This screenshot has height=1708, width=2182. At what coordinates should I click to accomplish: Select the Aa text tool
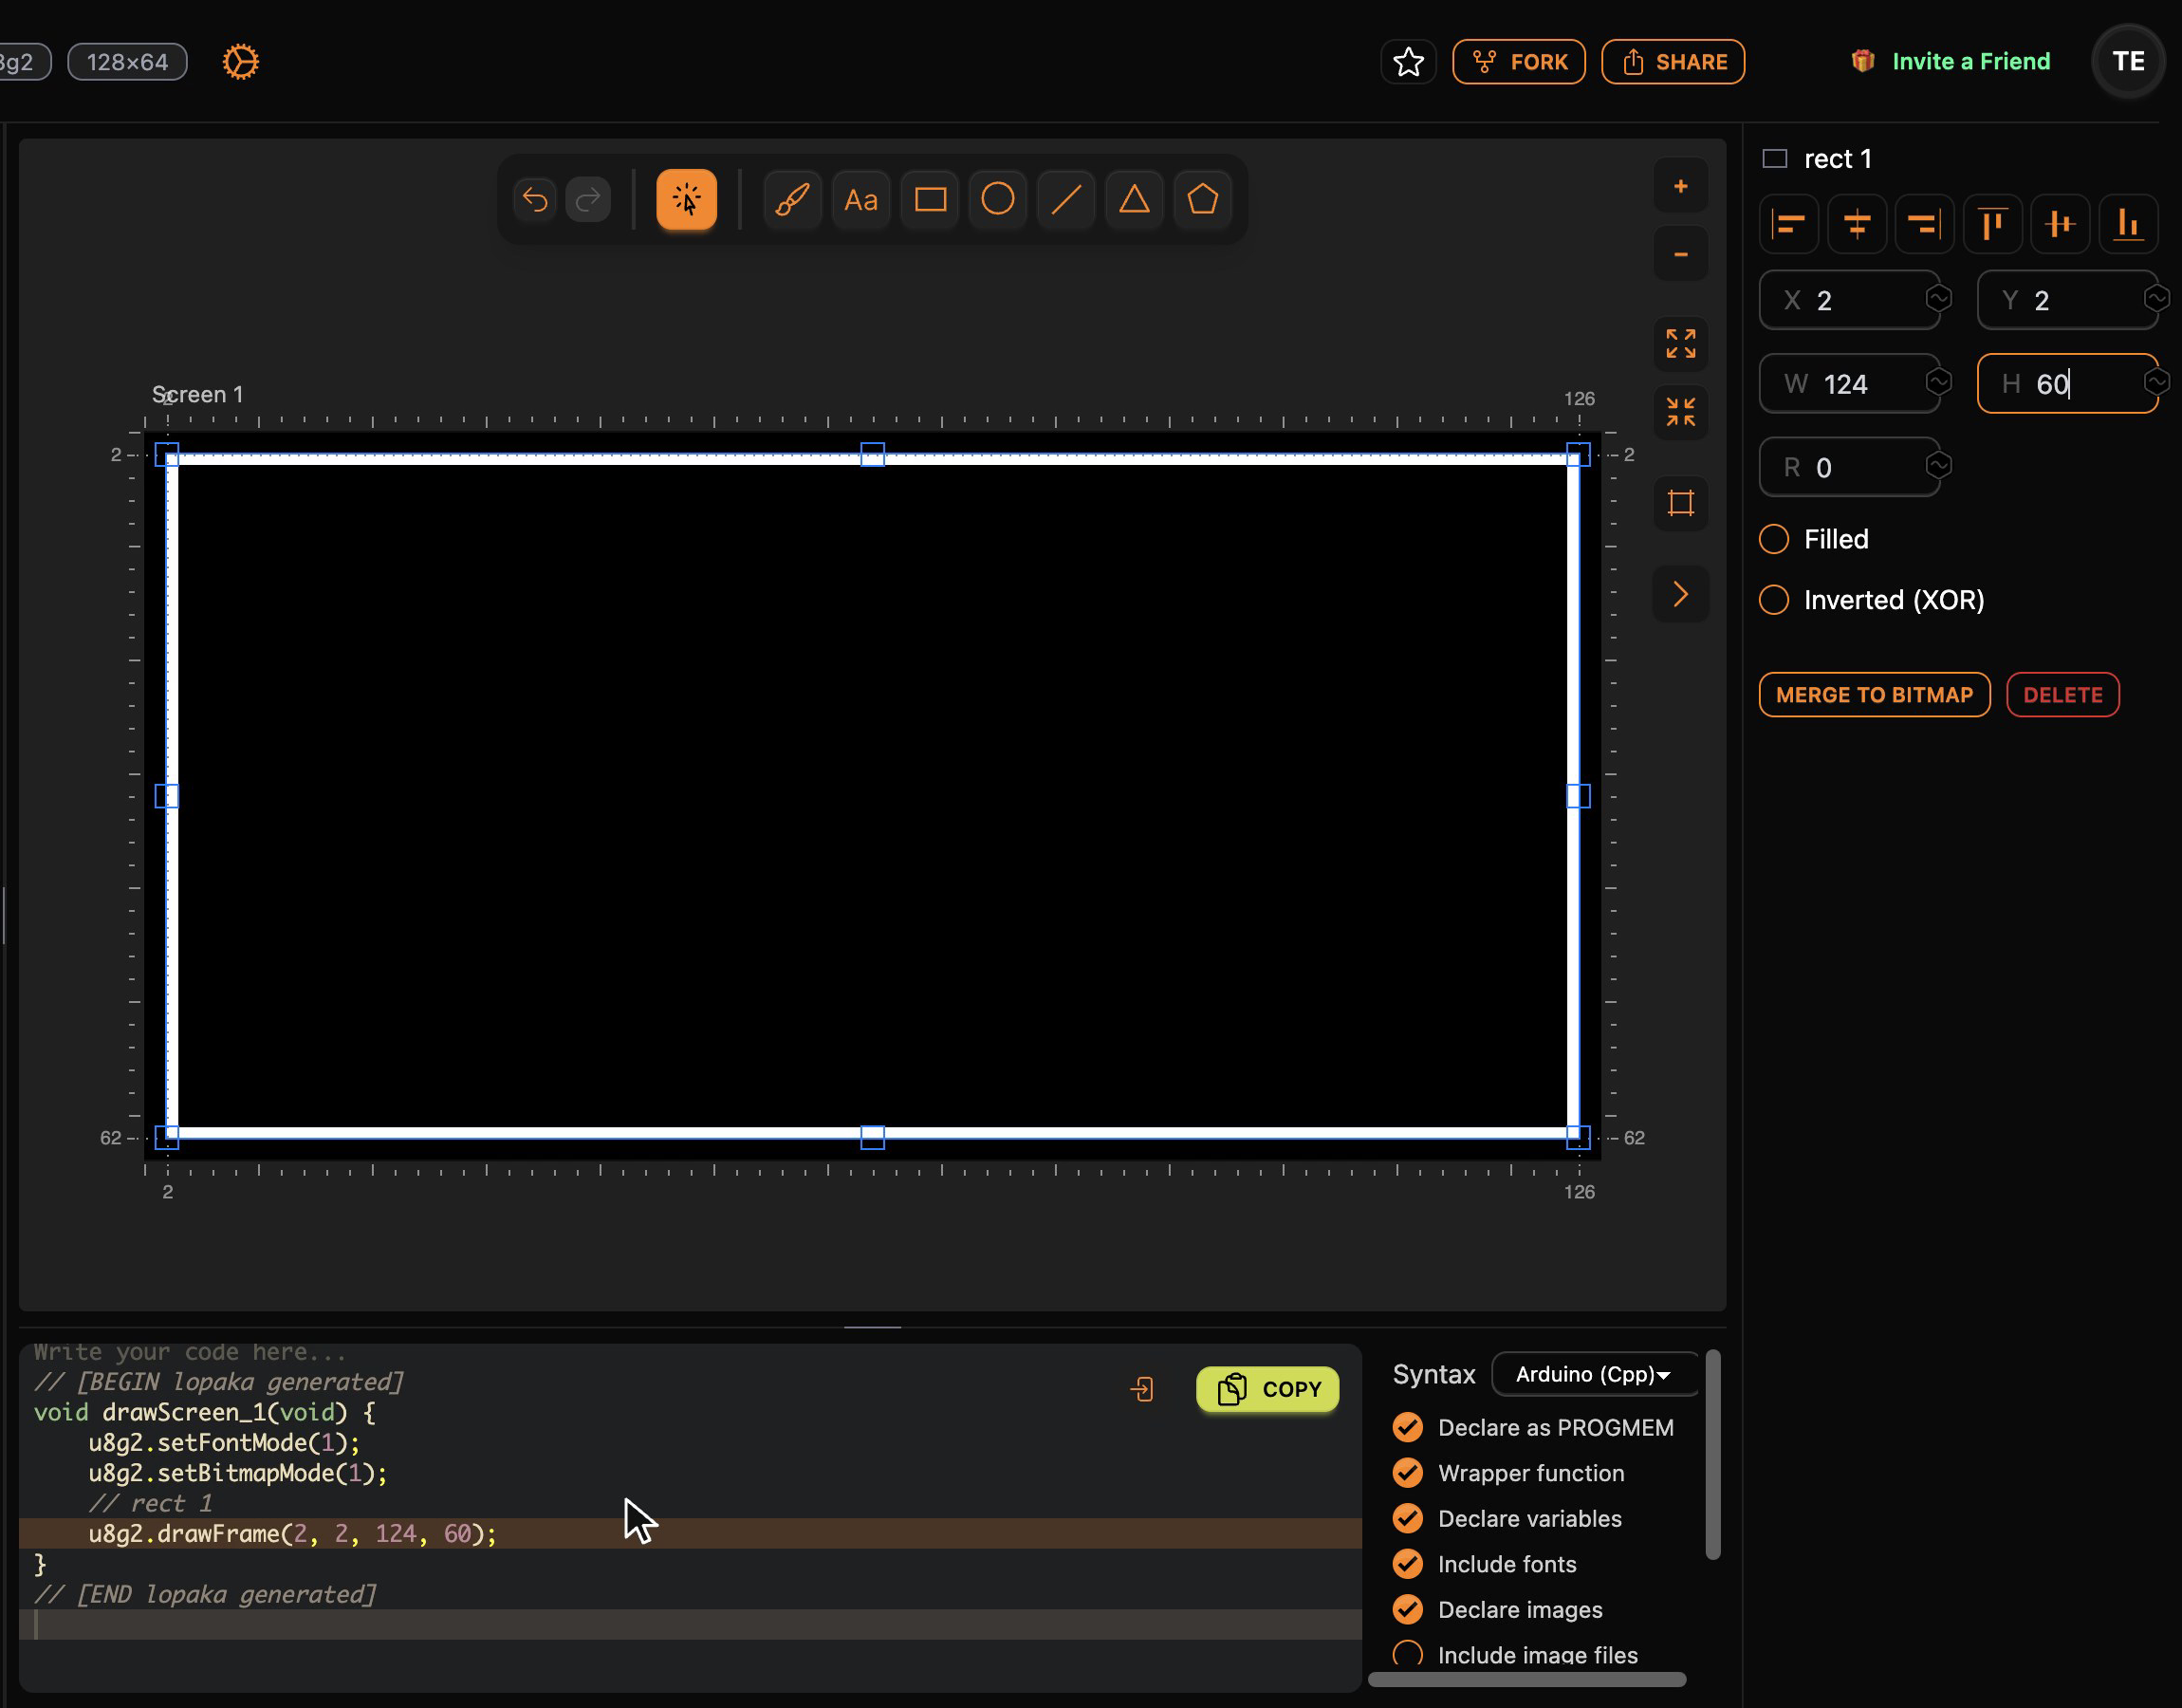(x=860, y=200)
